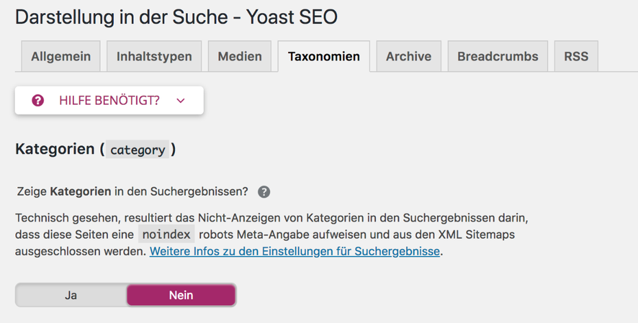Click the Technisch gesehen description paragraph
Image resolution: width=638 pixels, height=323 pixels.
(272, 235)
